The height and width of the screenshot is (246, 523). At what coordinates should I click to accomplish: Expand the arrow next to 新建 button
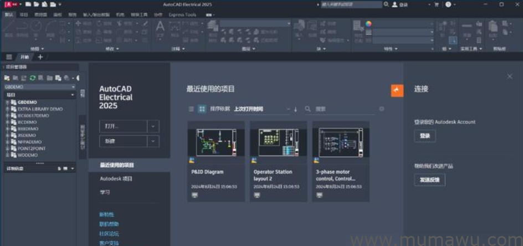pos(153,141)
